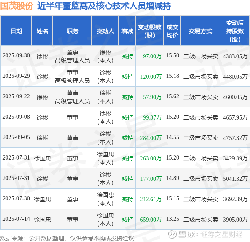Click 减持 in the 2025-09-05 row
The width and height of the screenshot is (250, 242).
[127, 138]
